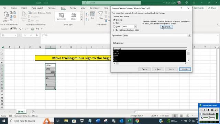Screen dimensions: 220x124
Task: Open the Formulas tab
Action: (52, 8)
